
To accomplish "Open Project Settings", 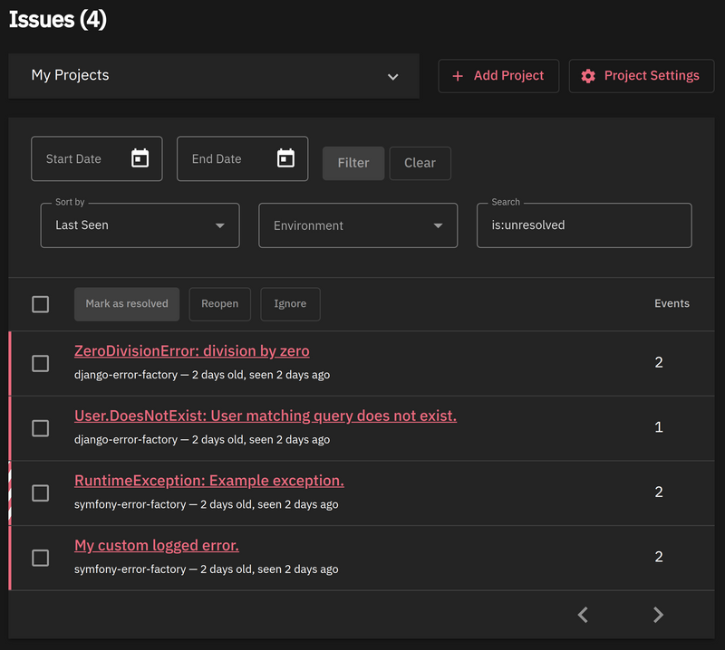I will [x=641, y=75].
